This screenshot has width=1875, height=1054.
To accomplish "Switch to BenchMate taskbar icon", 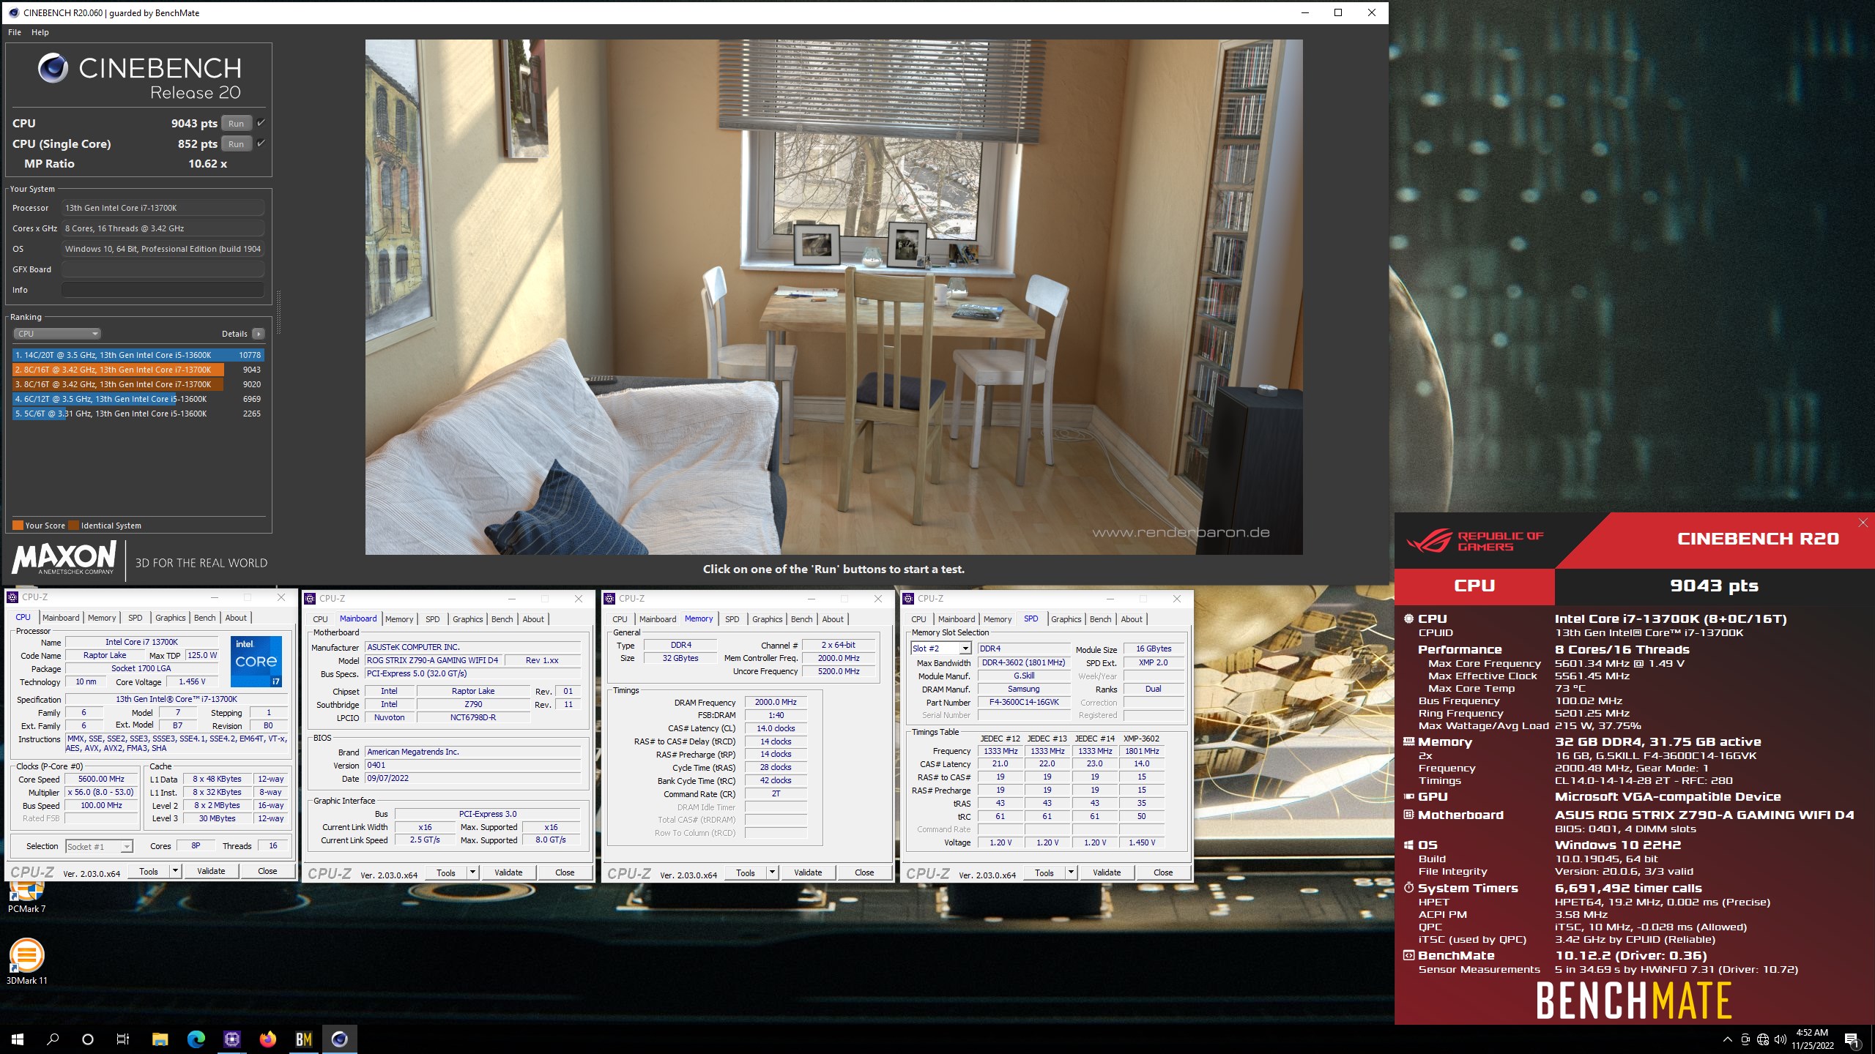I will [303, 1039].
